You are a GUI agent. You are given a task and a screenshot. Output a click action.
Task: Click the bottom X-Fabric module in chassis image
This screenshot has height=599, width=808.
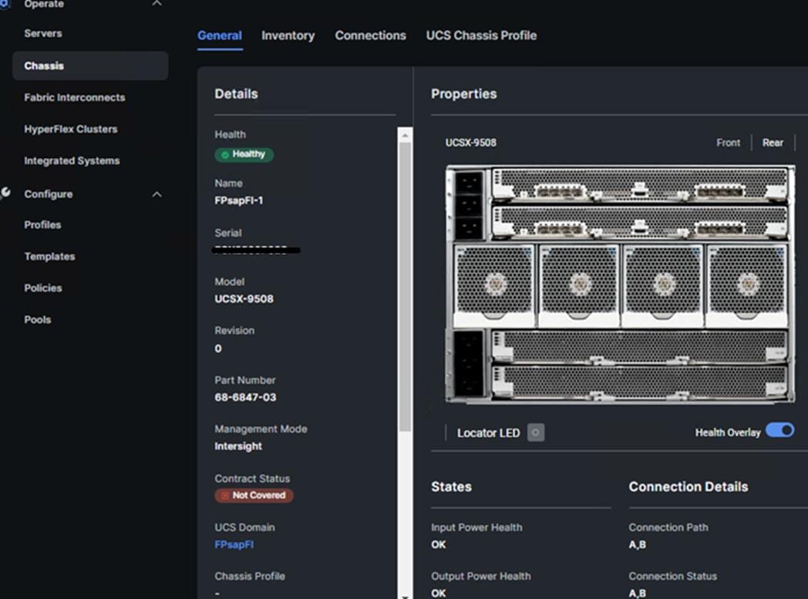click(x=639, y=382)
